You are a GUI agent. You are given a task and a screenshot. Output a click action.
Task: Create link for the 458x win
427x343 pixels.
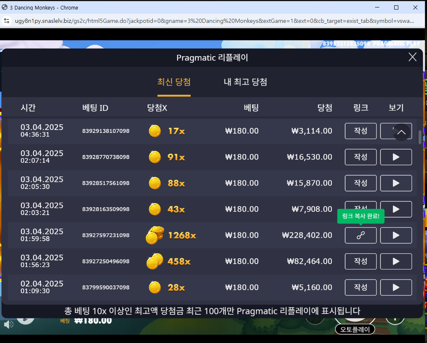point(361,261)
